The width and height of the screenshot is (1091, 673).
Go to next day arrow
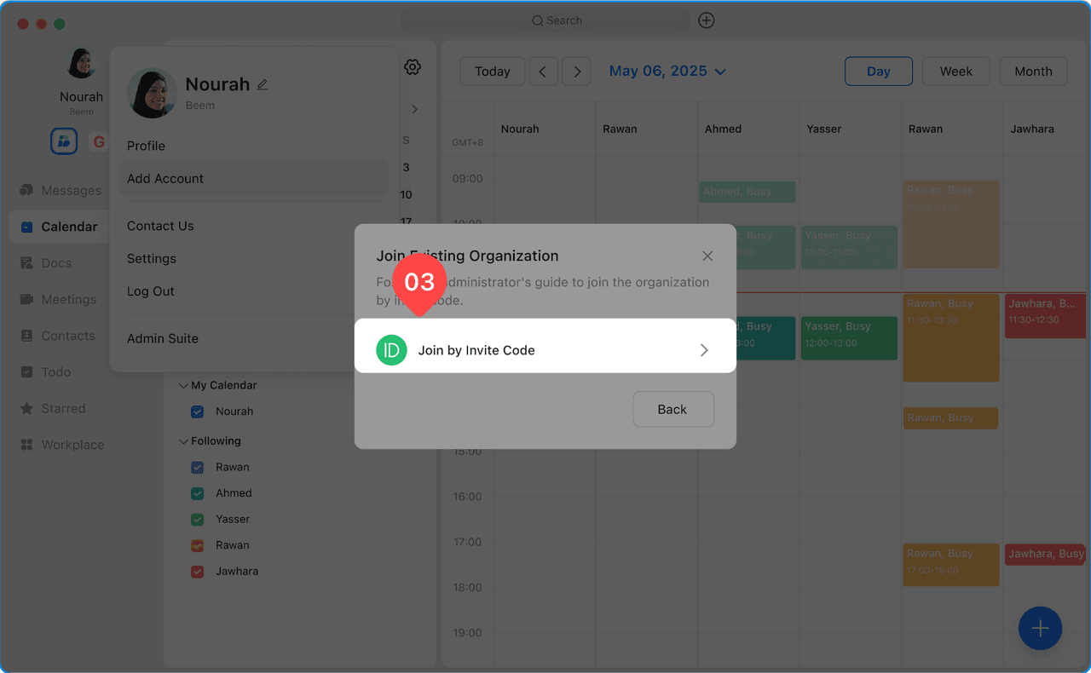point(577,72)
